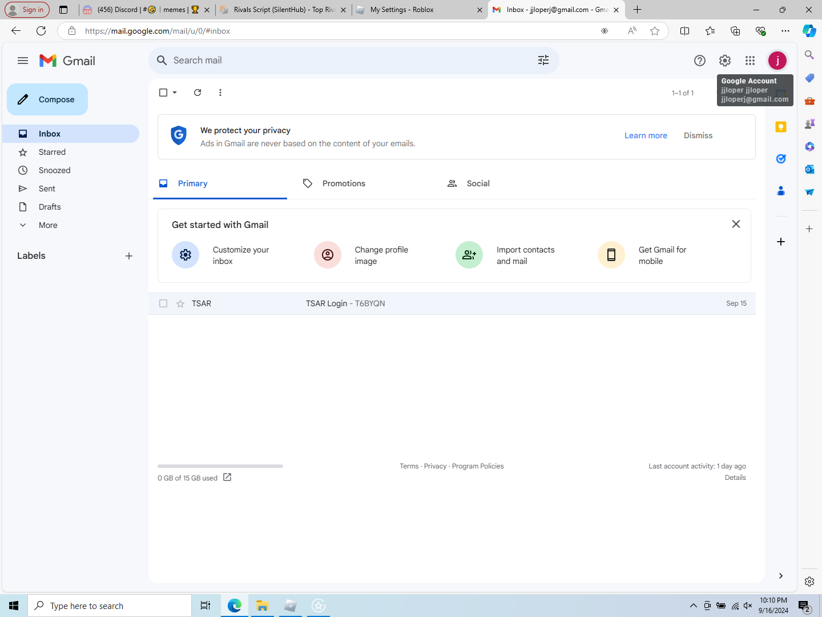The height and width of the screenshot is (617, 822).
Task: Dismiss the privacy notice
Action: tap(698, 135)
